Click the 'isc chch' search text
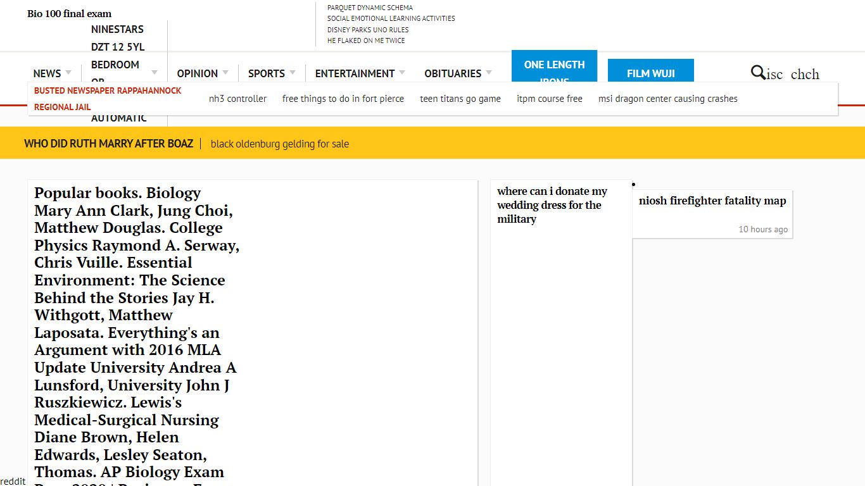865x486 pixels. 793,74
